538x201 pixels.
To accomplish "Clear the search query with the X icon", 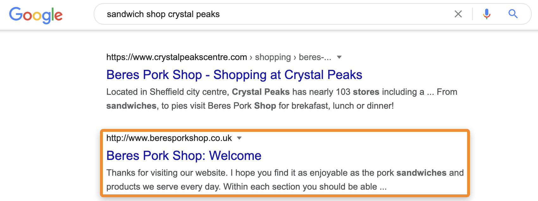I will point(458,14).
